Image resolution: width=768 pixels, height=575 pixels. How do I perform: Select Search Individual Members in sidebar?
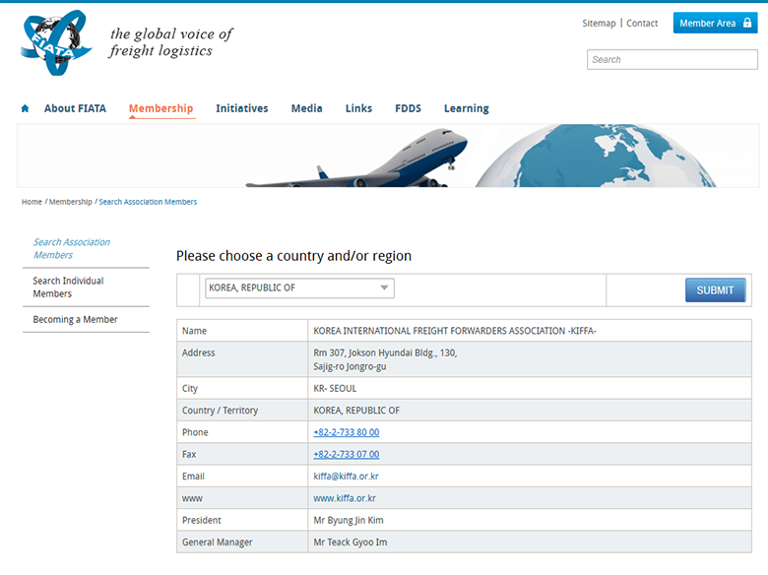68,287
